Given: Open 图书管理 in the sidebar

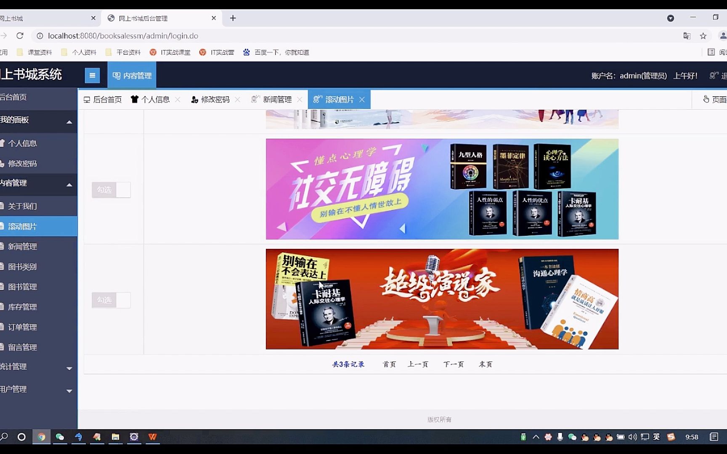Looking at the screenshot, I should (x=38, y=287).
